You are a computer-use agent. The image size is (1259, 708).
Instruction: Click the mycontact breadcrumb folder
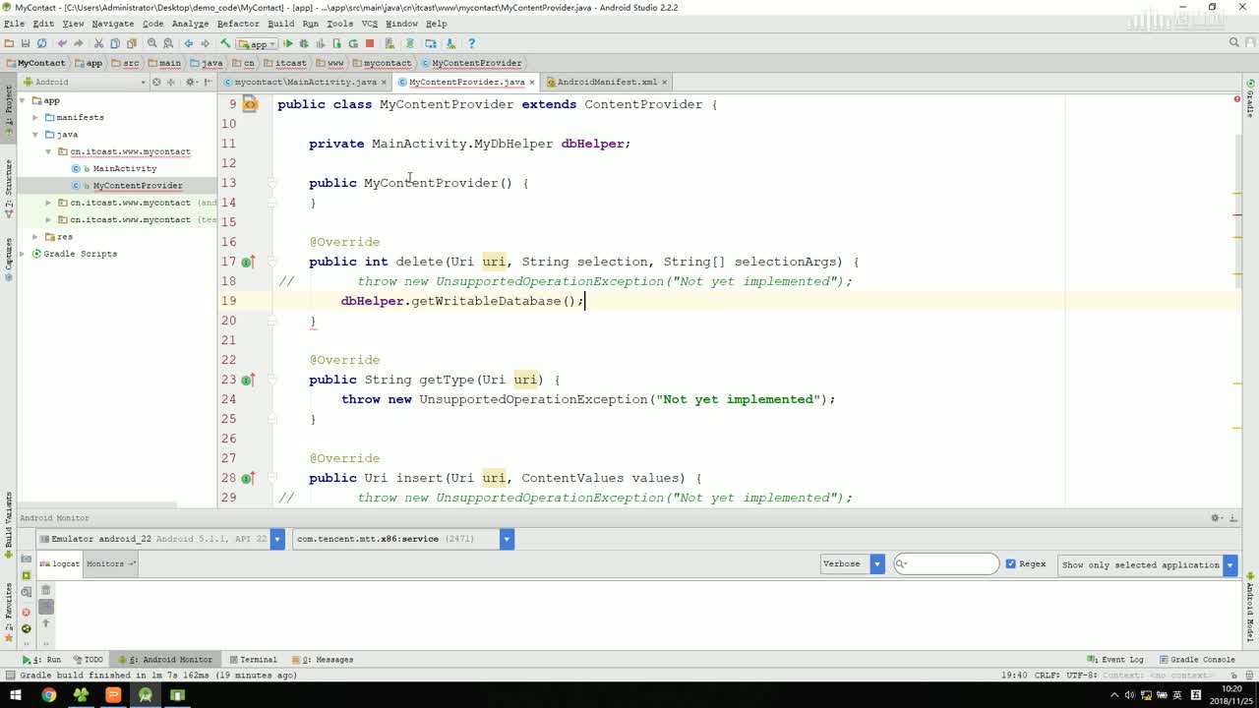click(382, 63)
